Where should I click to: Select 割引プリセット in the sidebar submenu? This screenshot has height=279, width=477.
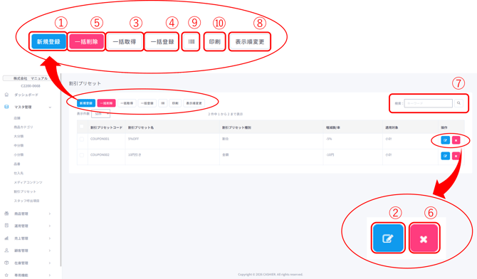pyautogui.click(x=25, y=191)
